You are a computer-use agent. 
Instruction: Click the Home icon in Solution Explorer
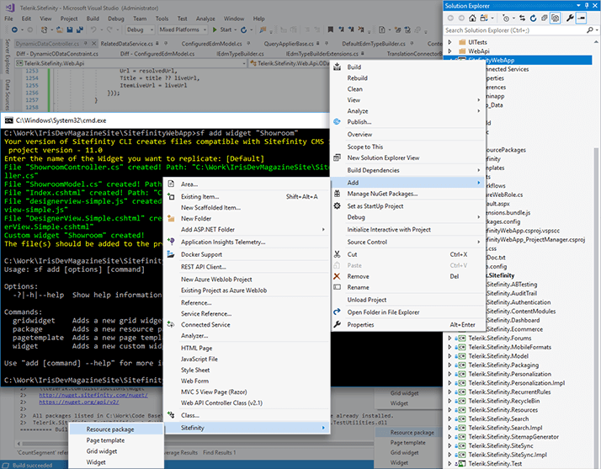pyautogui.click(x=472, y=18)
